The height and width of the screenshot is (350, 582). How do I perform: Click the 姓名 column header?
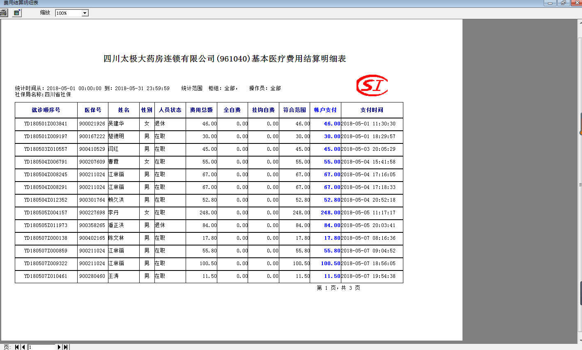[124, 110]
